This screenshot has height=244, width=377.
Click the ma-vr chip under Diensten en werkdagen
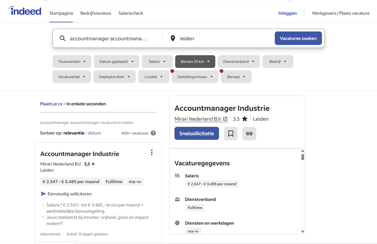193,231
